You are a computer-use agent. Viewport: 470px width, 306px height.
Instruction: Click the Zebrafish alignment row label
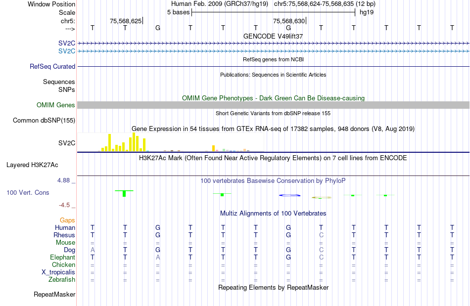coord(62,279)
